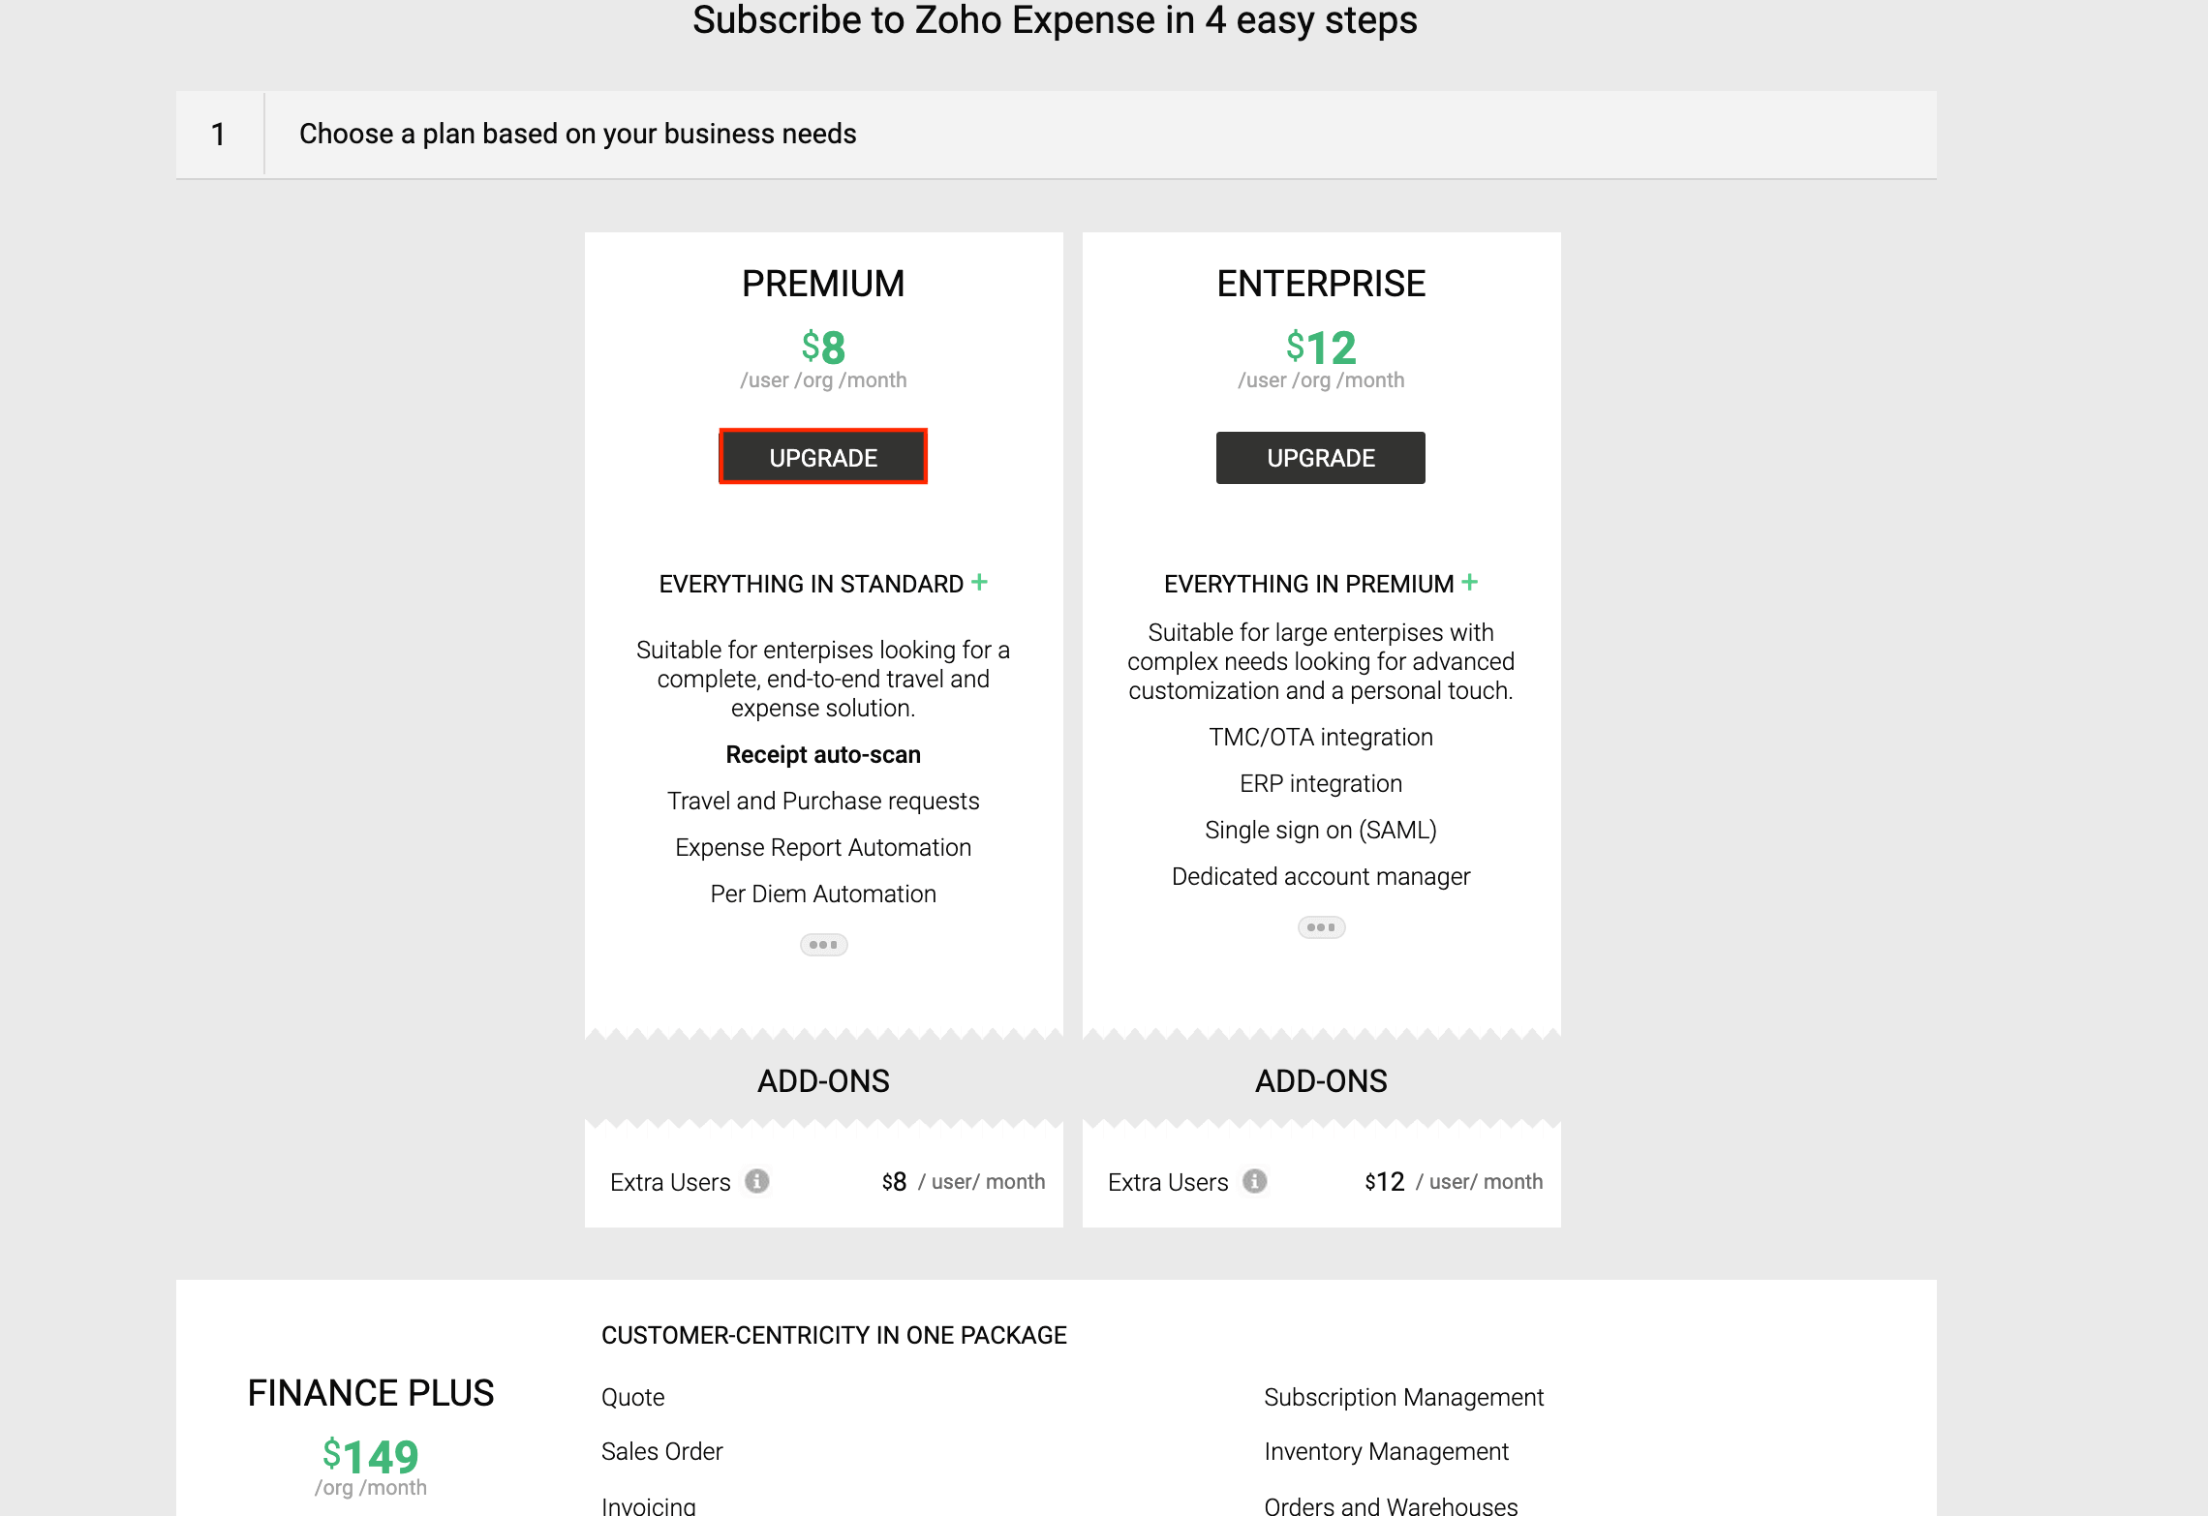Click the $149 Finance Plus price
This screenshot has width=2208, height=1516.
click(369, 1455)
